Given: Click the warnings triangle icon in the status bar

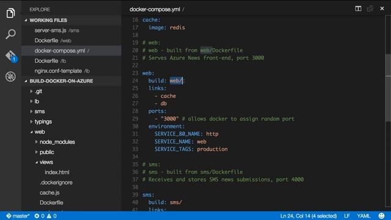Looking at the screenshot, I should point(49,216).
